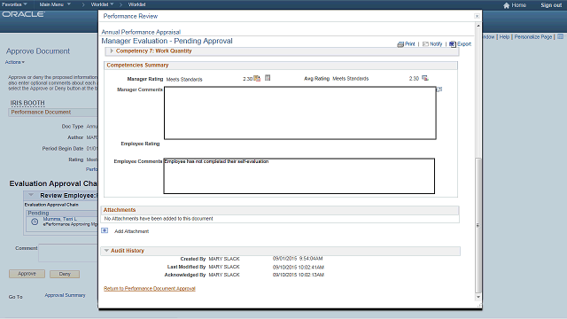This screenshot has width=567, height=319.
Task: Click the Export link
Action: (x=464, y=43)
